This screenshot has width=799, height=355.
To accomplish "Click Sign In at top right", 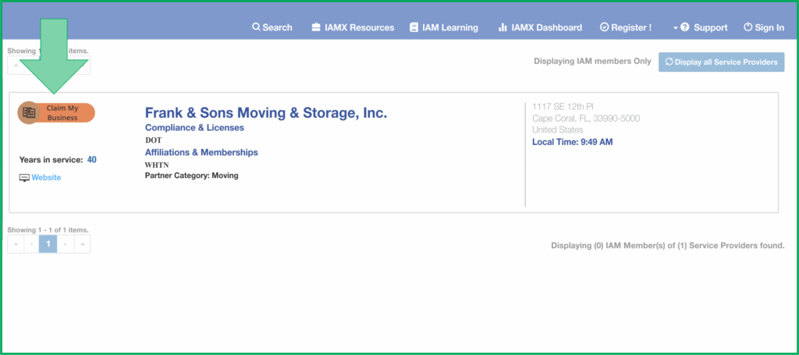I will click(764, 27).
